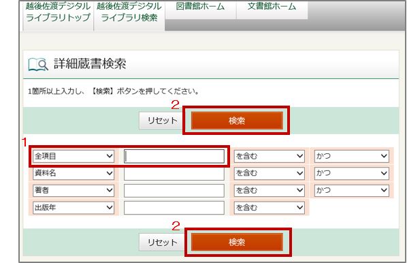The height and width of the screenshot is (263, 407).
Task: Click the 詳細蔵書検索 heading text
Action: 90,63
